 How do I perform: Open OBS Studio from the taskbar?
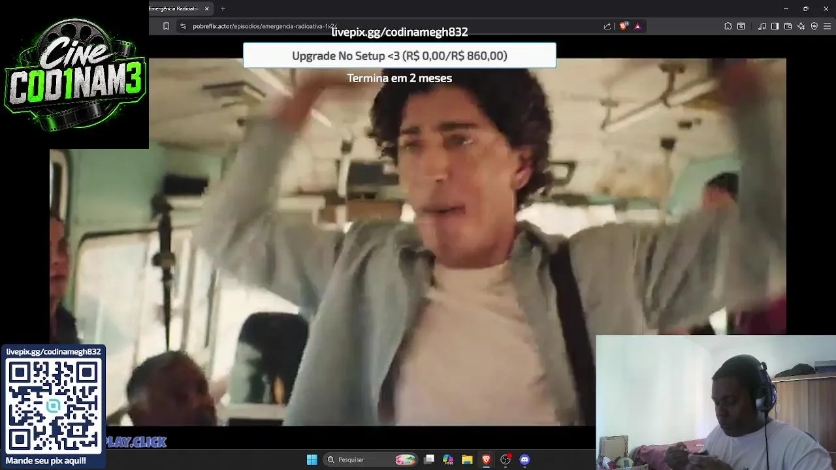(x=506, y=460)
